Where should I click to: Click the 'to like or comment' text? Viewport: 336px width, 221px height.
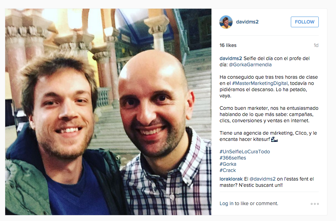pos(257,203)
